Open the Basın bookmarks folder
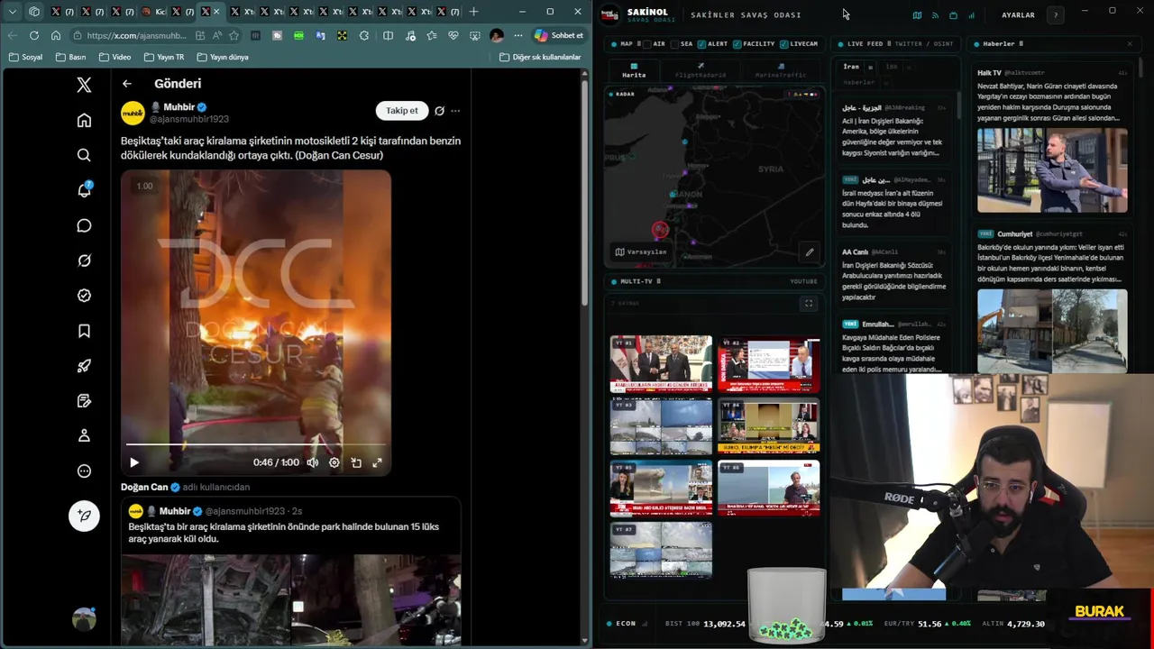 click(71, 57)
